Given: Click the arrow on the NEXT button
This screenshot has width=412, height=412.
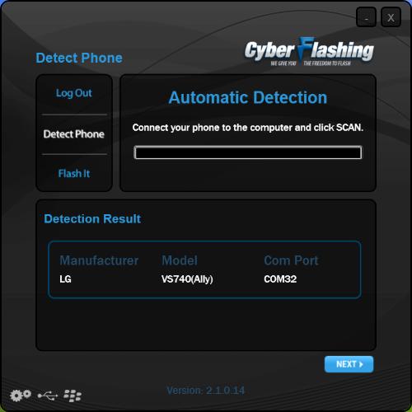Looking at the screenshot, I should pyautogui.click(x=361, y=364).
